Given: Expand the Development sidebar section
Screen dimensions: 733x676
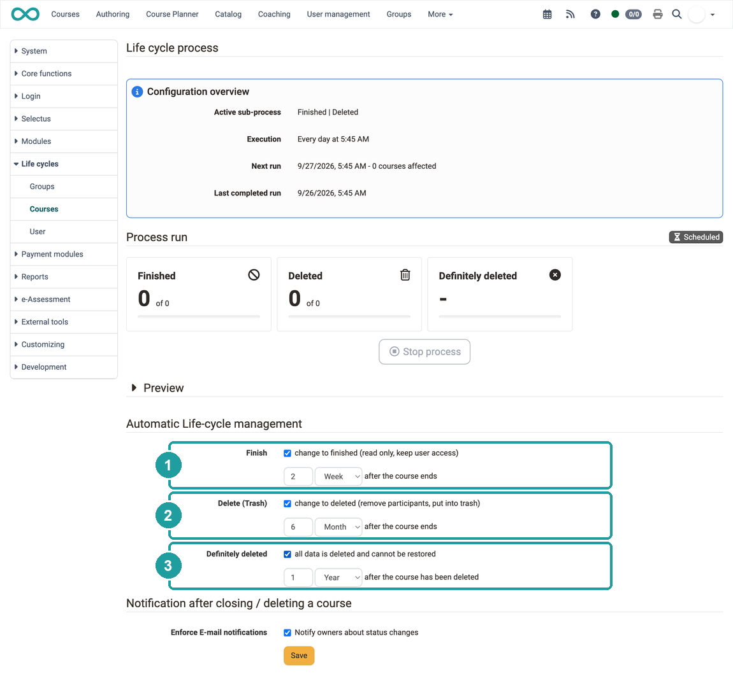Looking at the screenshot, I should [x=64, y=367].
